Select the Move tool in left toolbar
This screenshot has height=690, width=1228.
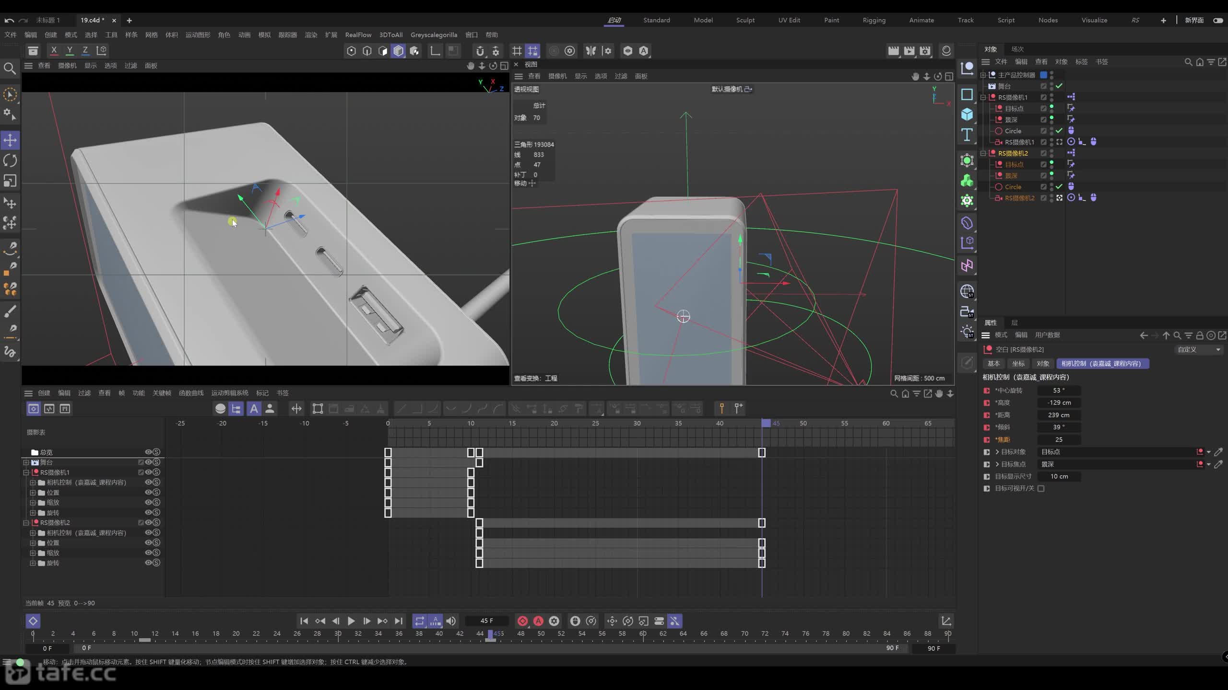pyautogui.click(x=10, y=140)
